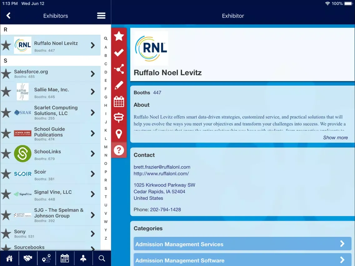The image size is (355, 266).
Task: Favorite Sony with star
Action: coord(6,234)
